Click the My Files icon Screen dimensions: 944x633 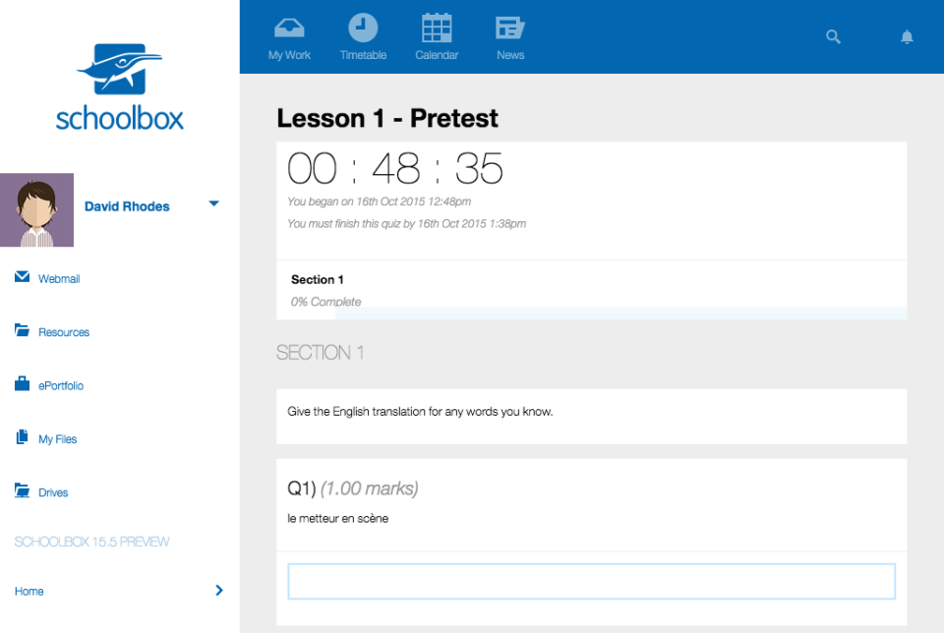click(21, 438)
